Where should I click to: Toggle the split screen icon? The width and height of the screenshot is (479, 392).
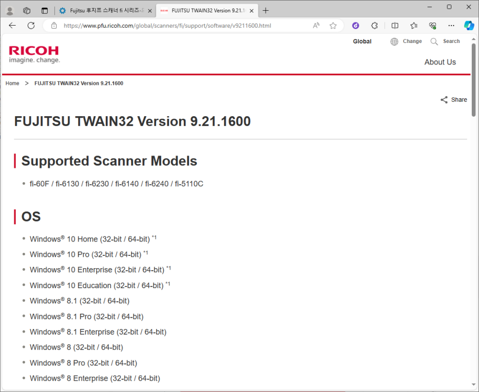coord(395,26)
